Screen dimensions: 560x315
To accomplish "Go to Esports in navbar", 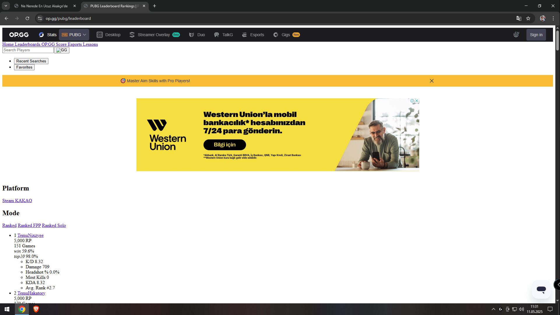I will point(253,35).
